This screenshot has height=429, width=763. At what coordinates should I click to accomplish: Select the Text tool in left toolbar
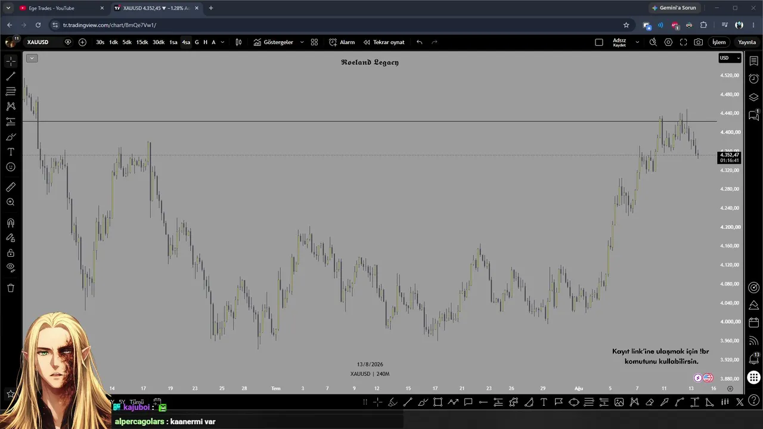(11, 152)
